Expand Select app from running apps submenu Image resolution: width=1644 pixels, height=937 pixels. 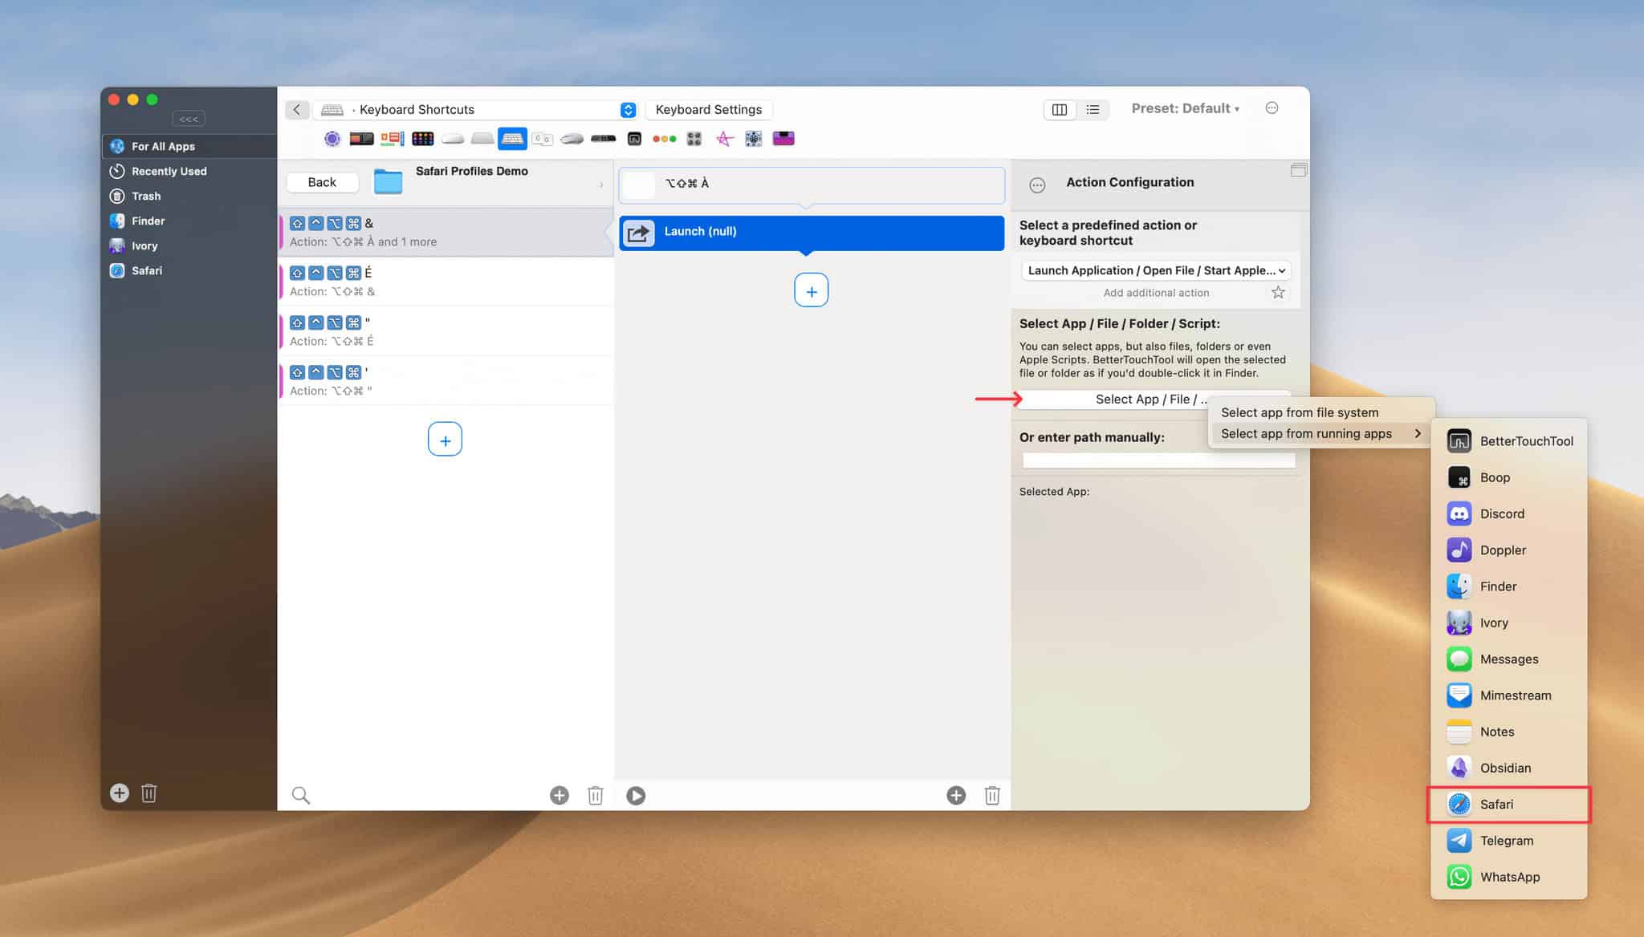click(x=1320, y=433)
